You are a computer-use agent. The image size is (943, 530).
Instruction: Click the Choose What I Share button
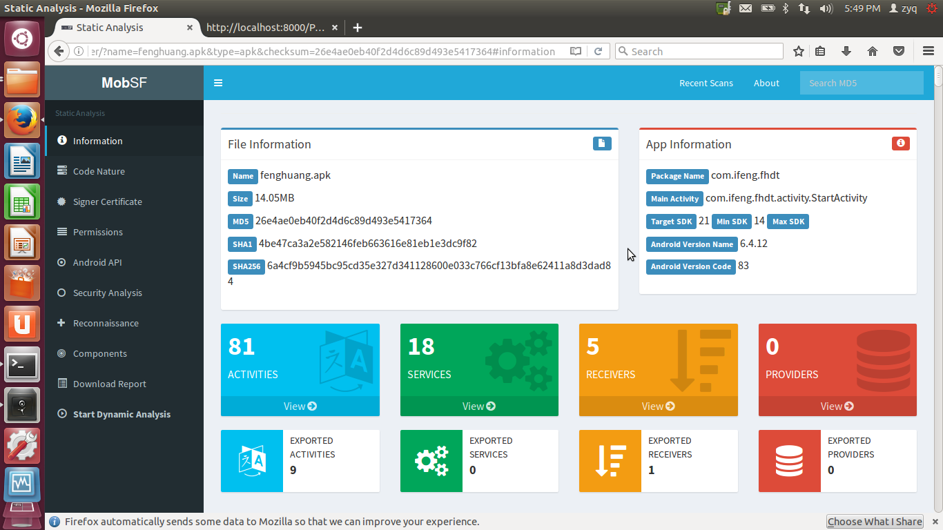click(x=875, y=522)
